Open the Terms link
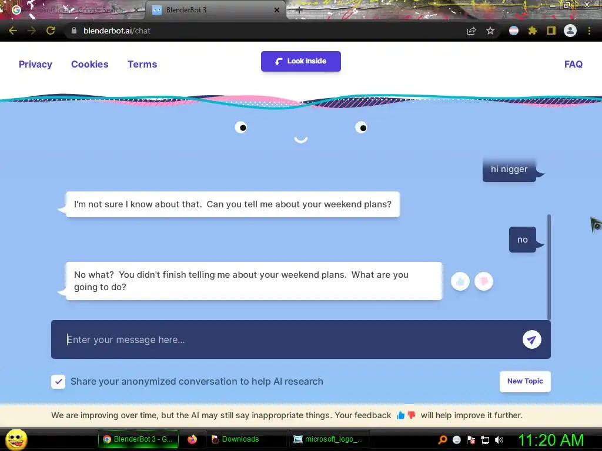 [142, 64]
